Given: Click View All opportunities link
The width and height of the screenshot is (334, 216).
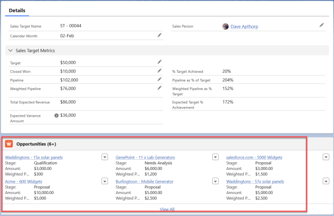Looking at the screenshot, I should pos(167,209).
